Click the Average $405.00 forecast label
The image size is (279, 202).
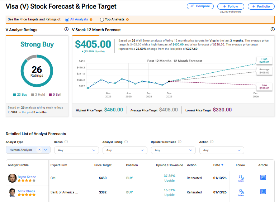(x=264, y=71)
